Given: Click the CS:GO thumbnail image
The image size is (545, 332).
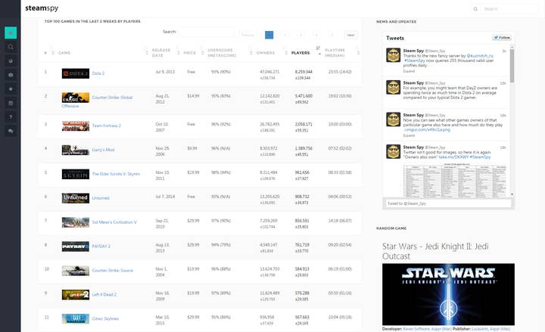Looking at the screenshot, I should pos(76,98).
